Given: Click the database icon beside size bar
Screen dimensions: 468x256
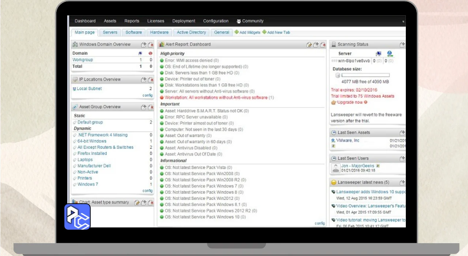Looking at the screenshot, I should coord(337,75).
